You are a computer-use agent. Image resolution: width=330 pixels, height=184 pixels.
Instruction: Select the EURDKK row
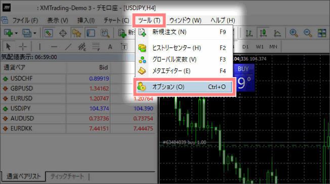click(x=77, y=128)
